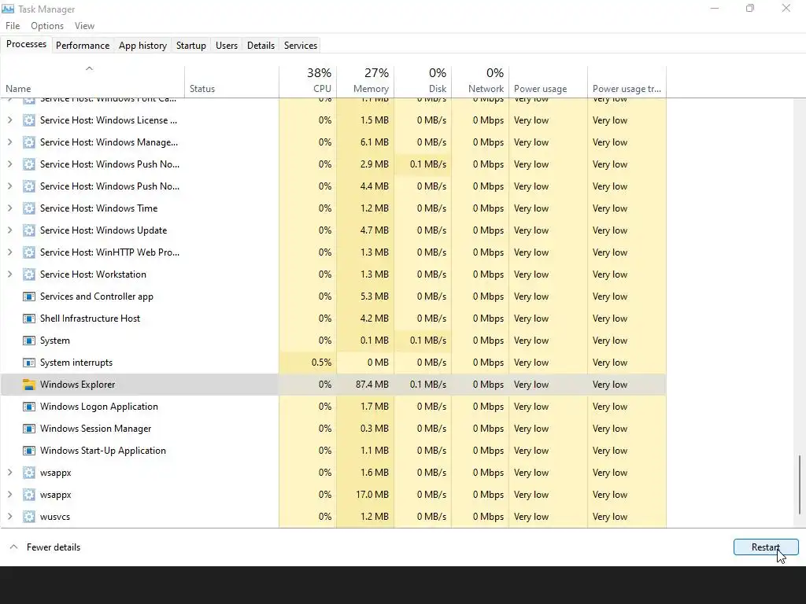Click the Windows Start-Up Application icon
806x604 pixels.
(29, 451)
